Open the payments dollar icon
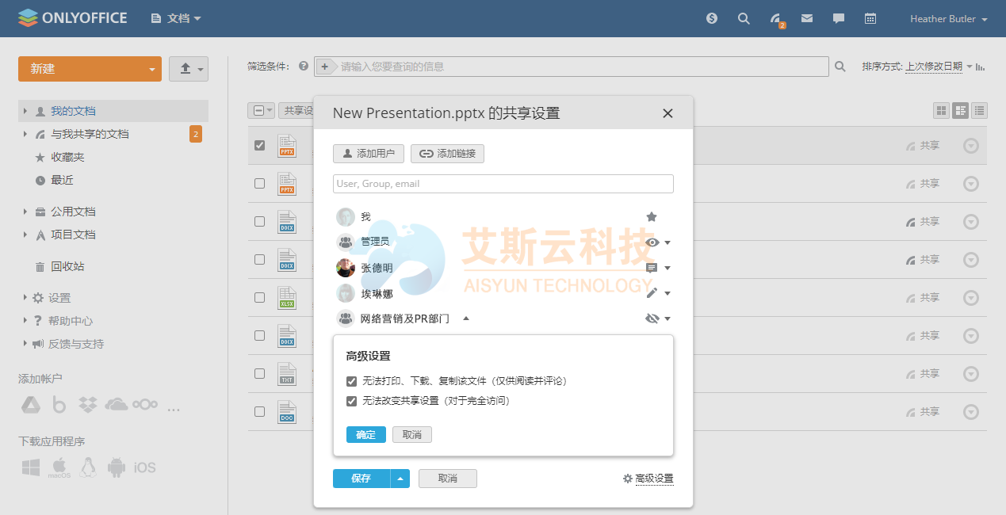Viewport: 1006px width, 515px height. click(712, 18)
